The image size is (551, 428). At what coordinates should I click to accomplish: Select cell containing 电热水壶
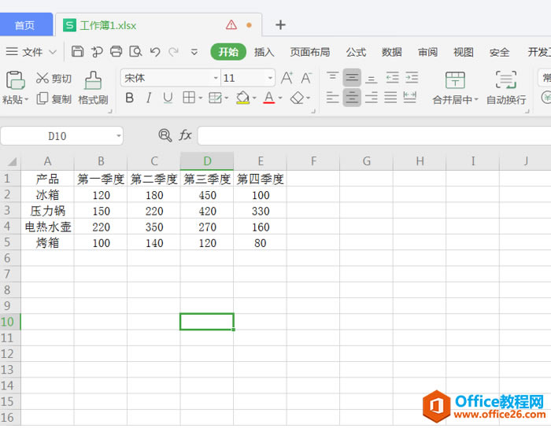48,227
